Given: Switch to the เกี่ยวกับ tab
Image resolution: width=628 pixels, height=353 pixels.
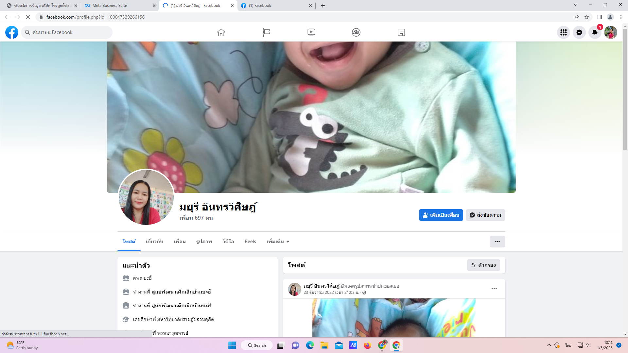Looking at the screenshot, I should [154, 242].
